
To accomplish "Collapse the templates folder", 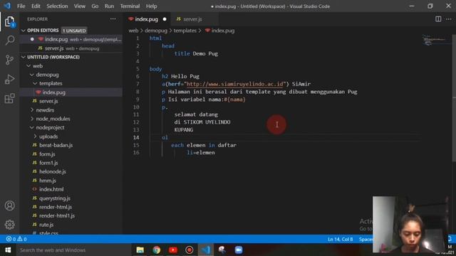I will pos(35,83).
